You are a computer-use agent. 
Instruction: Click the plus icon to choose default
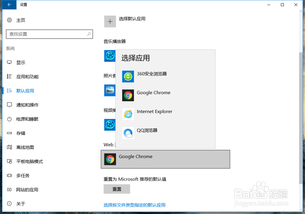point(110,21)
